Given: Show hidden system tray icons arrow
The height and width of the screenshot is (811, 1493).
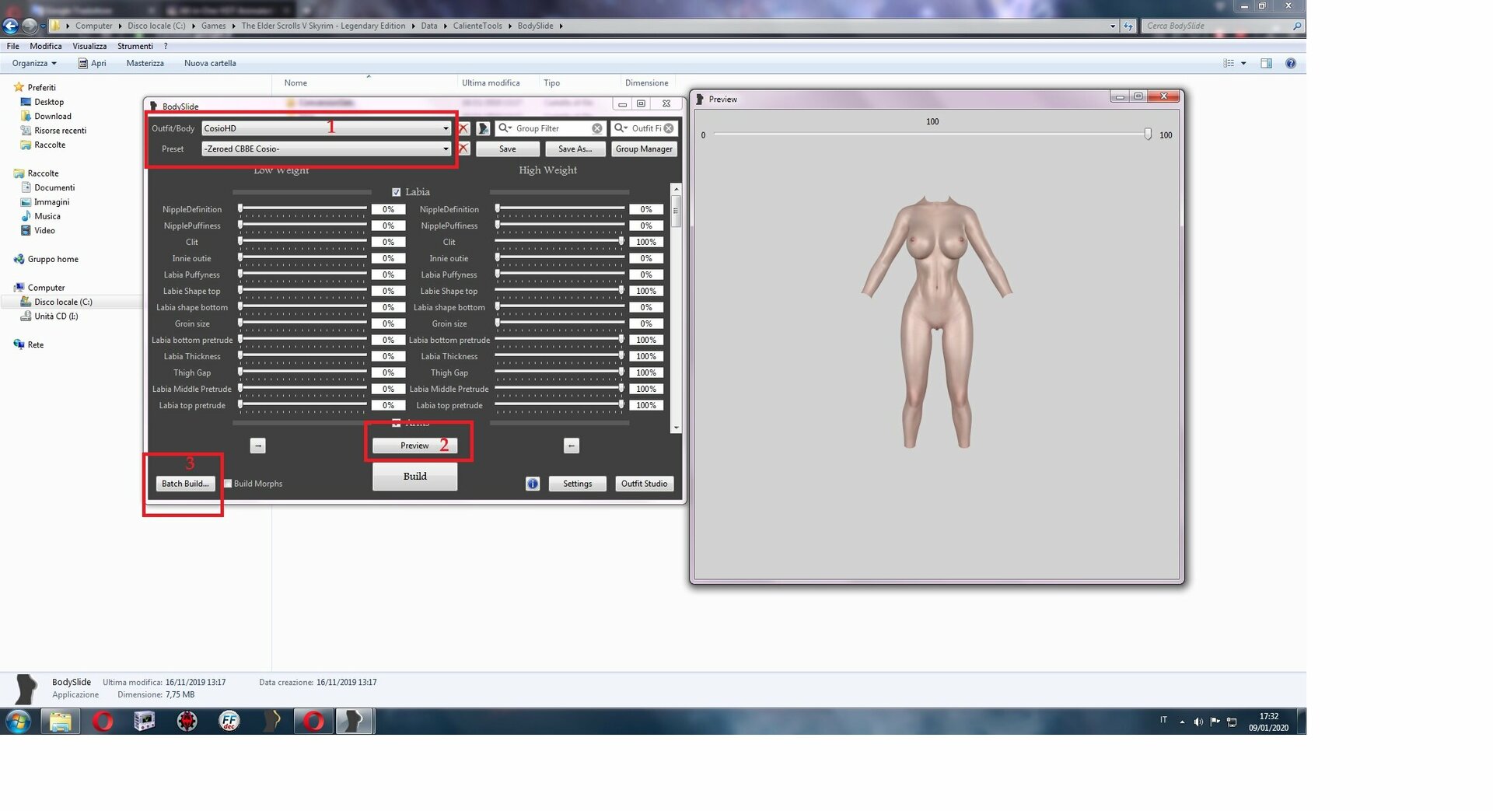Looking at the screenshot, I should tap(1182, 722).
